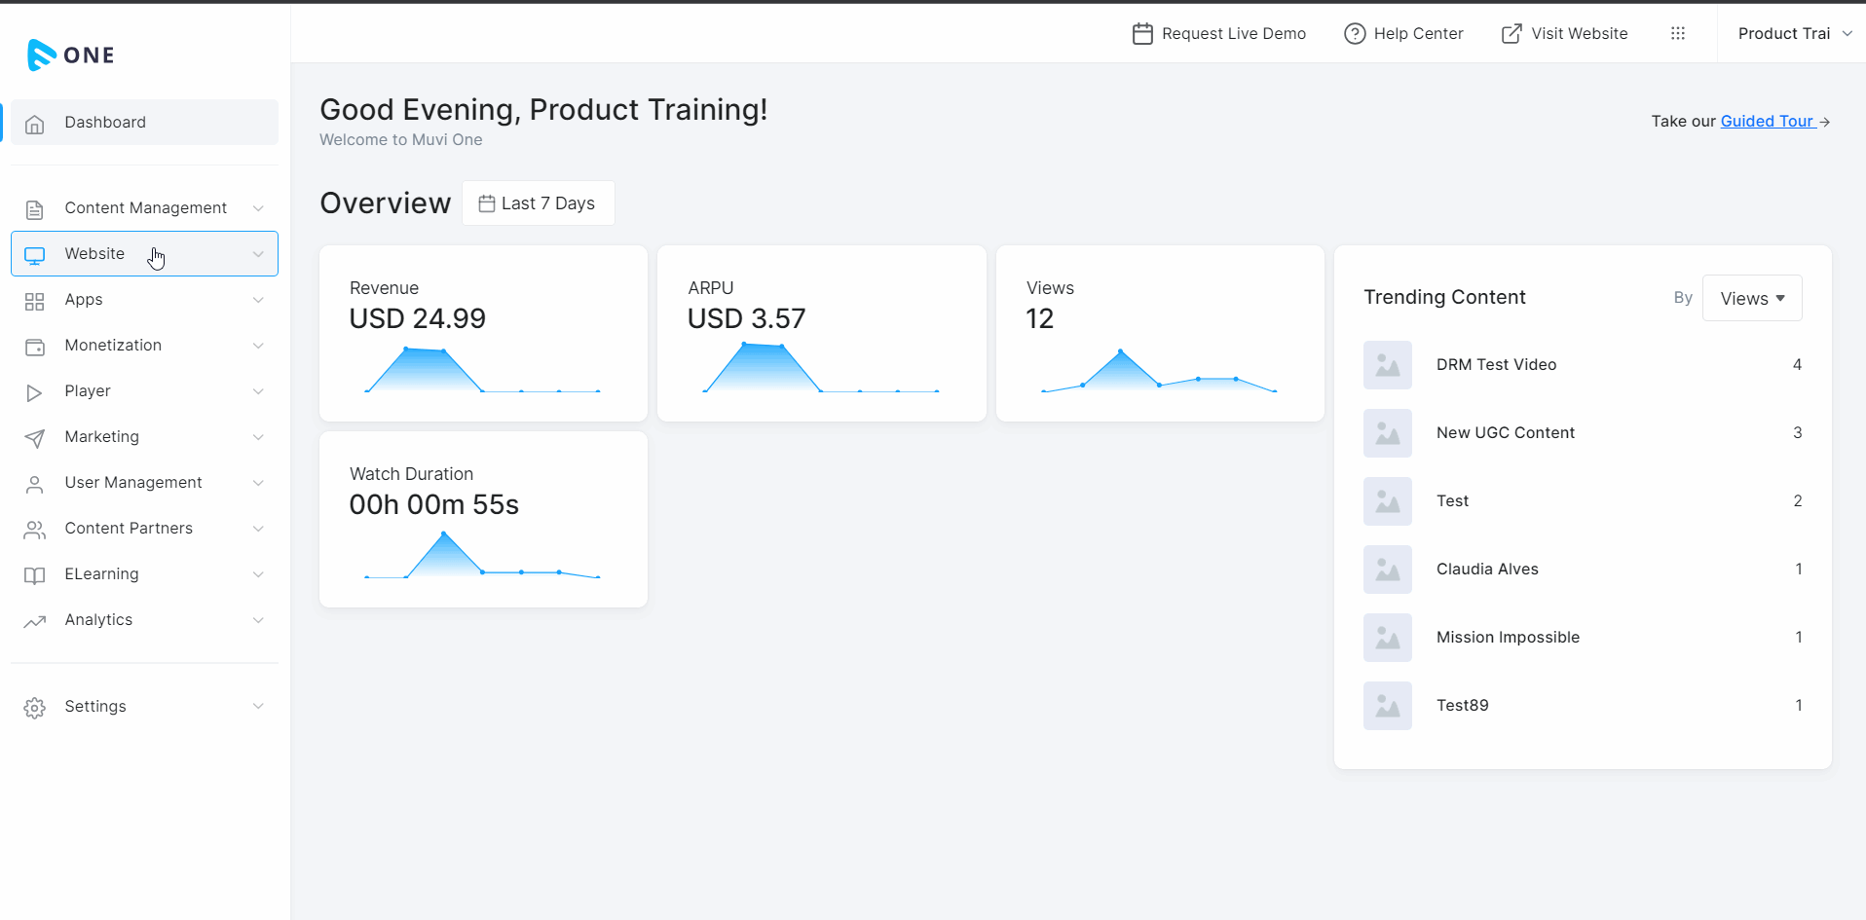The width and height of the screenshot is (1866, 920).
Task: Open the User Management menu item
Action: click(133, 483)
